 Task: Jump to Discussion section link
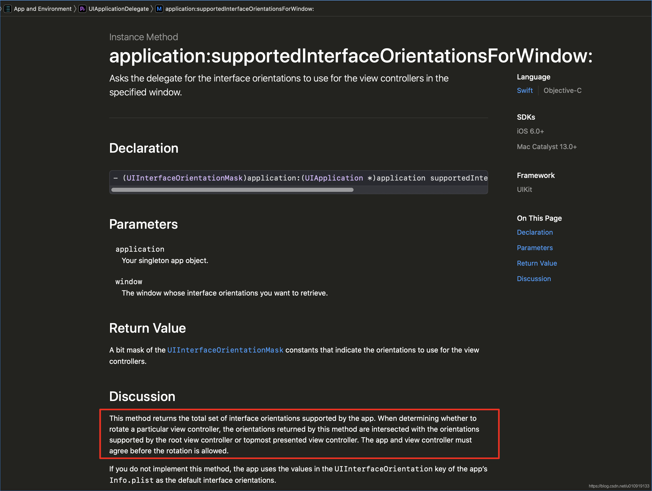(x=534, y=279)
